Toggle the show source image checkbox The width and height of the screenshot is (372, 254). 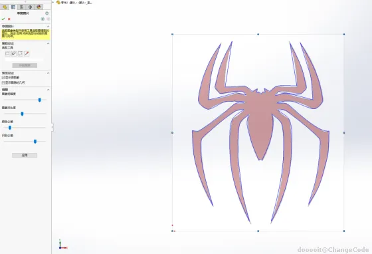(x=3, y=78)
